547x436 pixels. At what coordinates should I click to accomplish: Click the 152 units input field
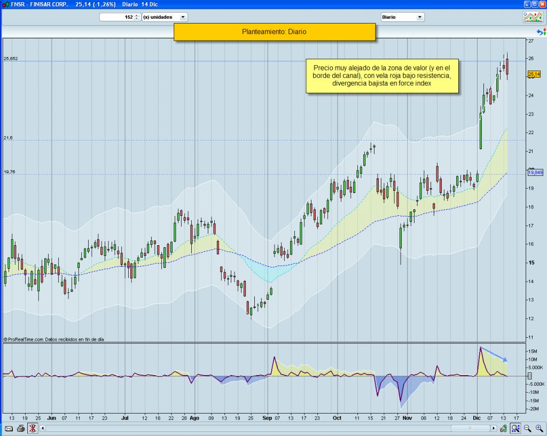(x=116, y=17)
